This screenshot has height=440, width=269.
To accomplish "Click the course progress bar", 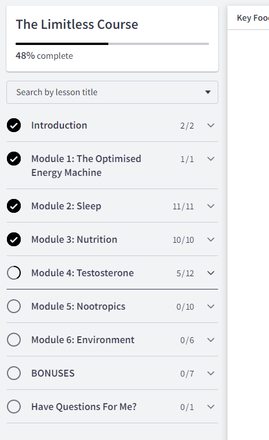I will point(112,44).
